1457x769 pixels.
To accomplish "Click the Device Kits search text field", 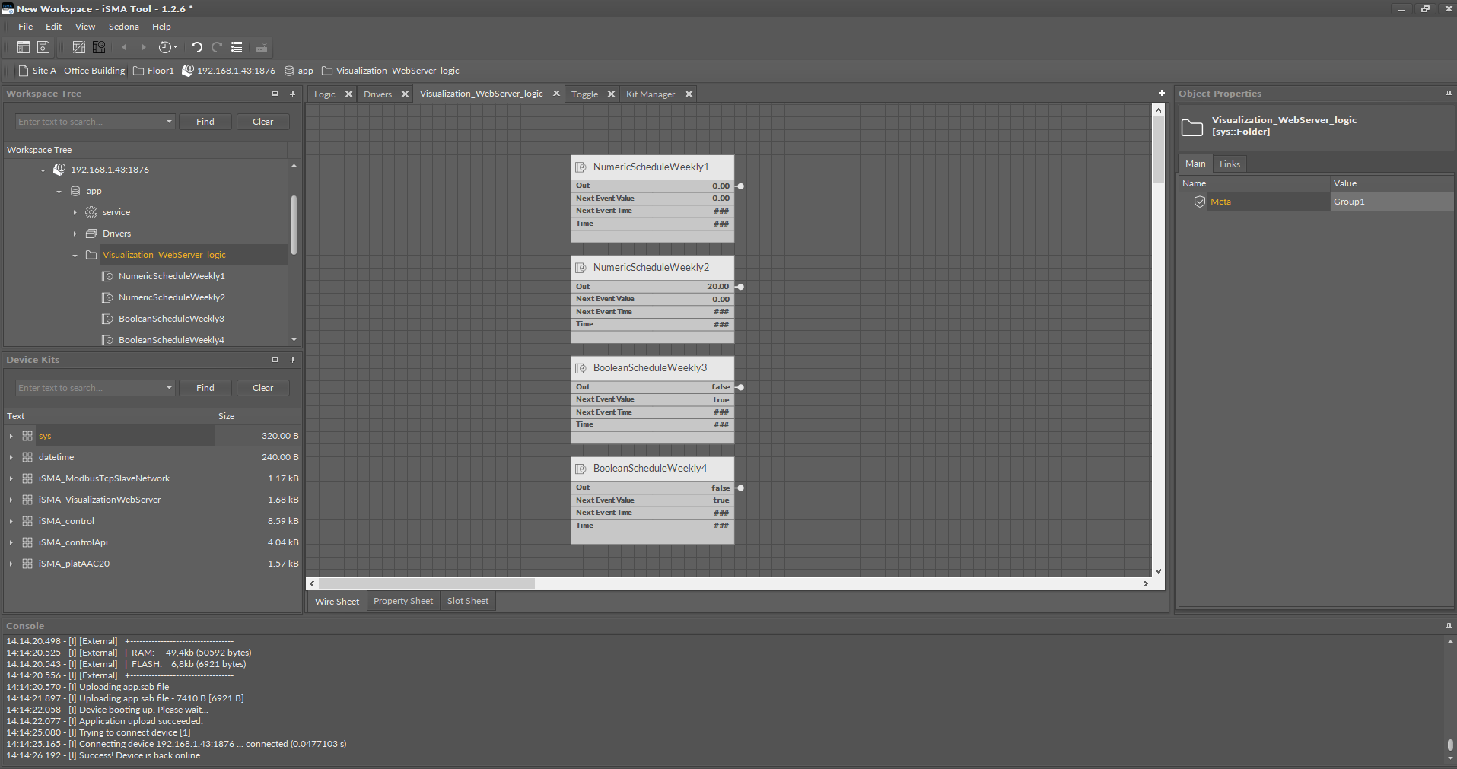I will pyautogui.click(x=90, y=388).
